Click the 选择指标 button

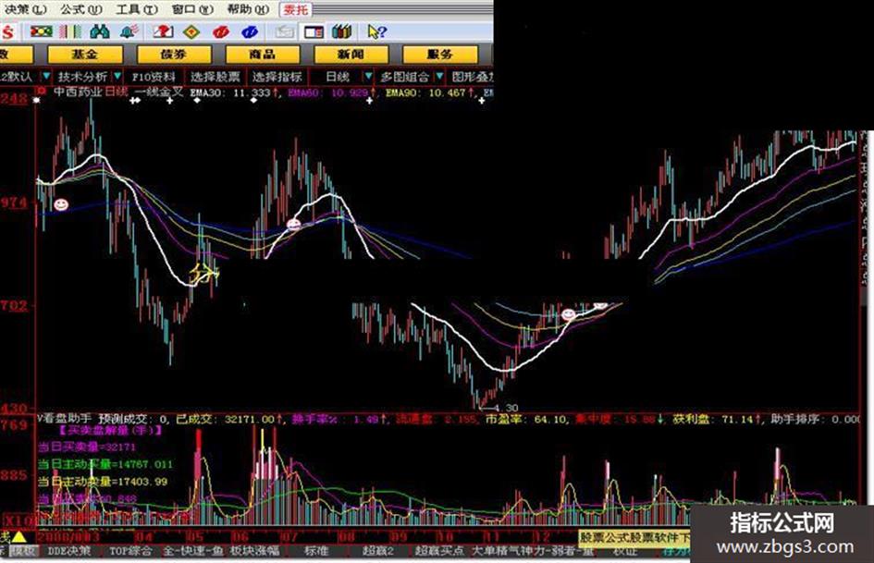point(277,77)
